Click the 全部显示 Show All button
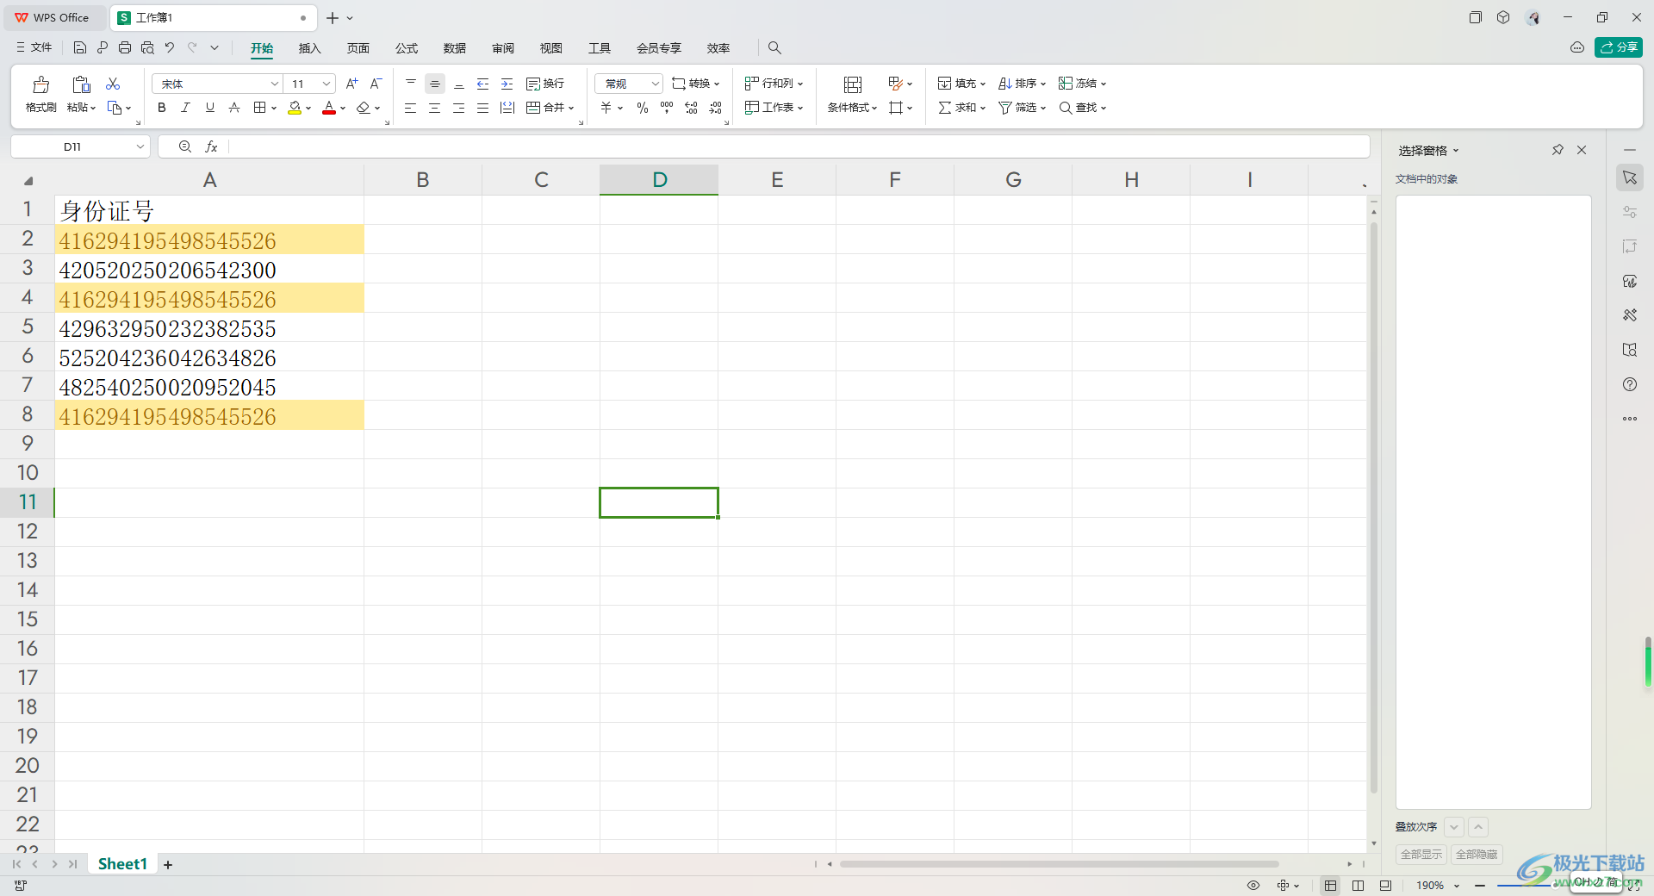Screen dimensions: 1654x896 point(1421,855)
